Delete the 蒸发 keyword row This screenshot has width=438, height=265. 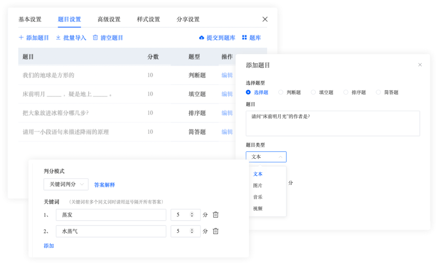coord(216,215)
